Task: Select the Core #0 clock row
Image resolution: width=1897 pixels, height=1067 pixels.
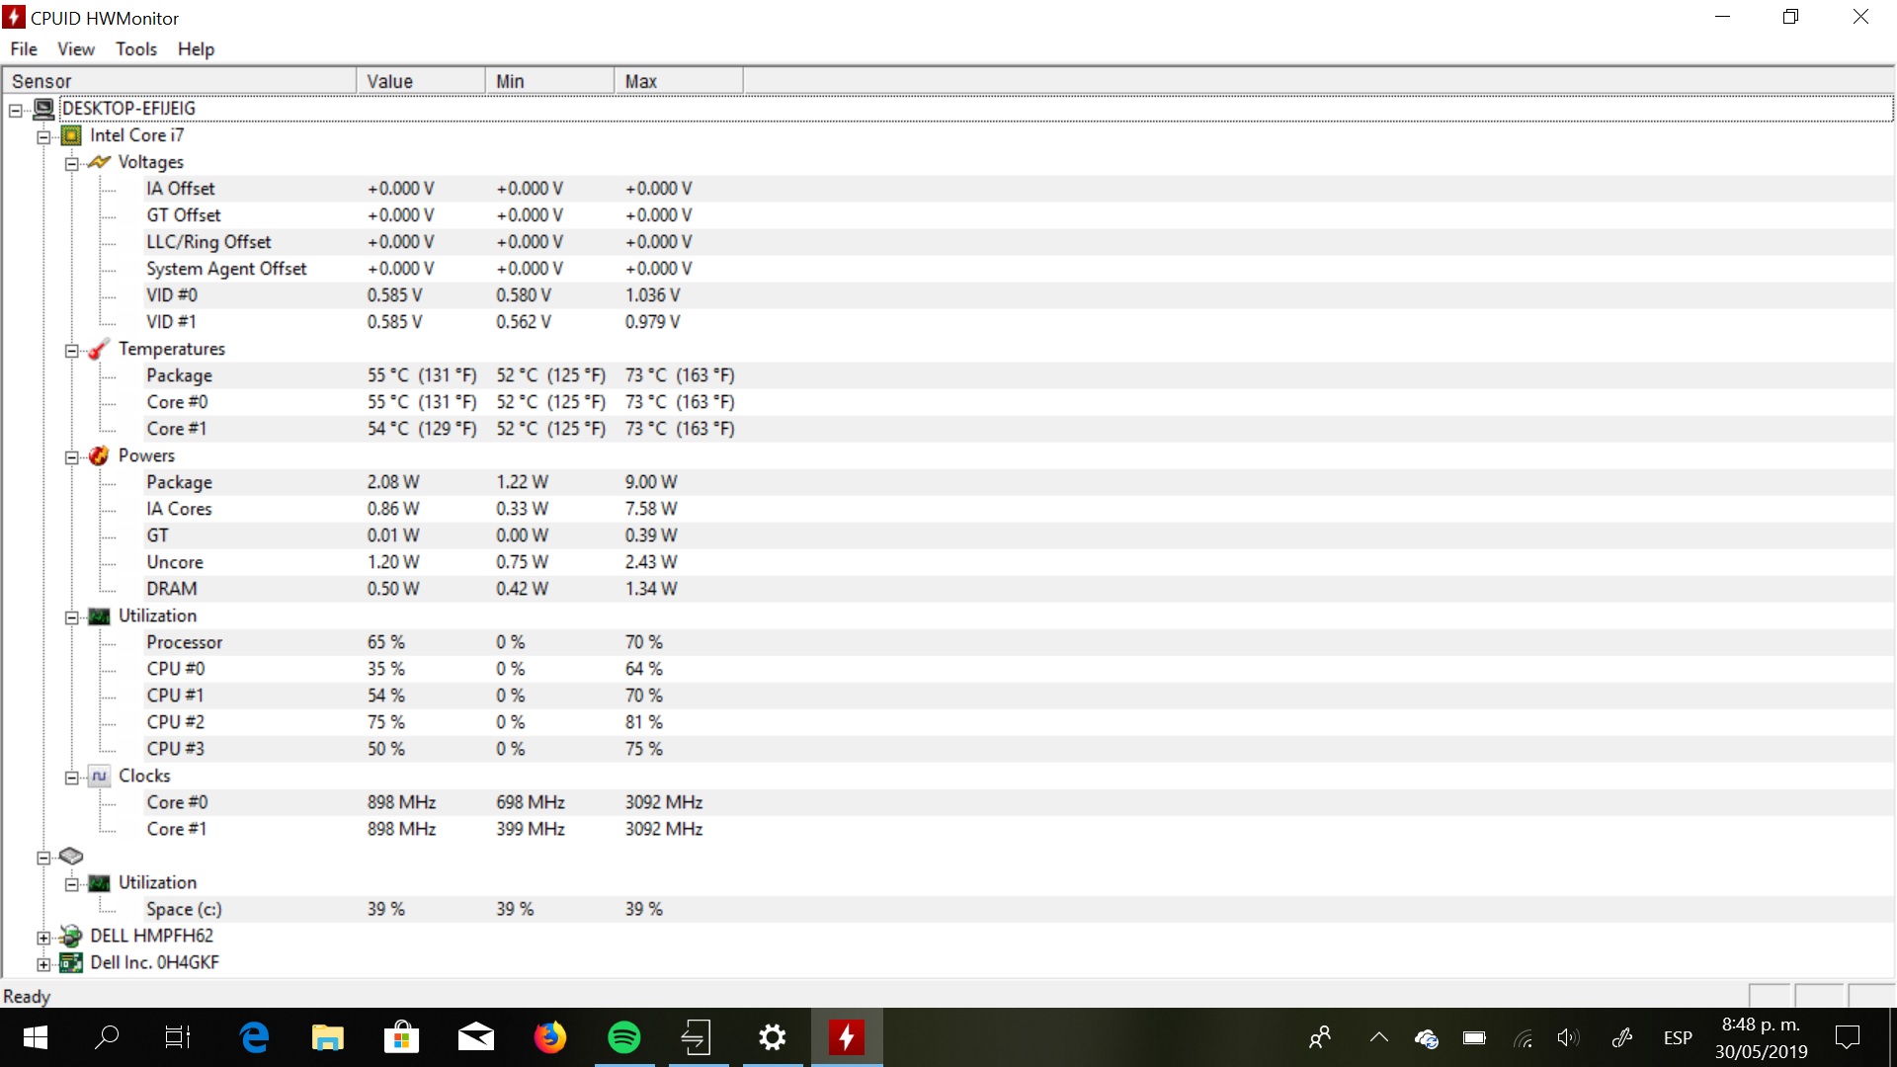Action: pyautogui.click(x=1019, y=802)
